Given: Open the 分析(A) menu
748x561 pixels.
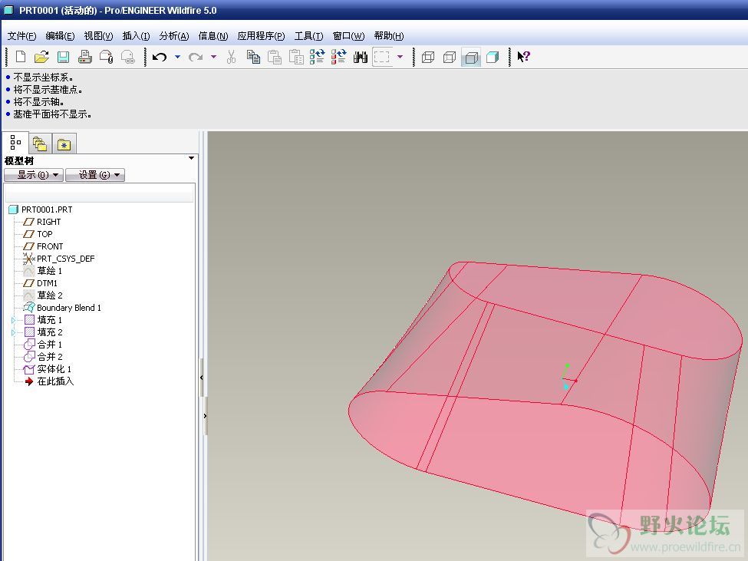Looking at the screenshot, I should point(173,36).
